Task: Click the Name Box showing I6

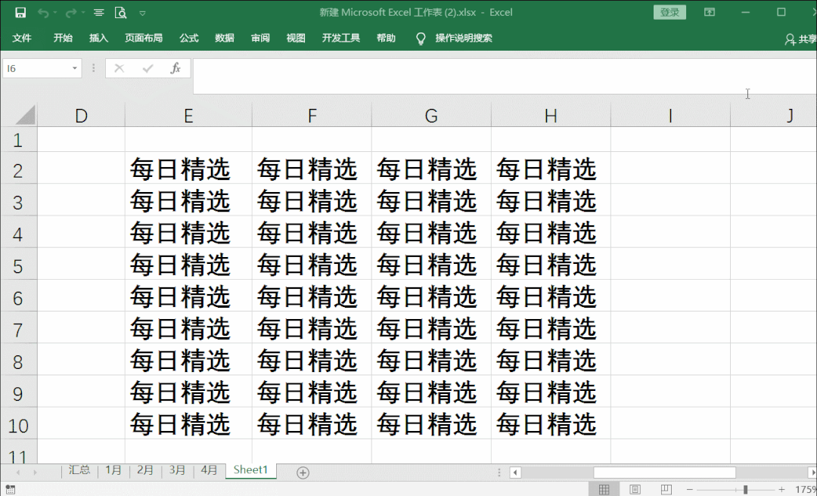Action: [36, 68]
